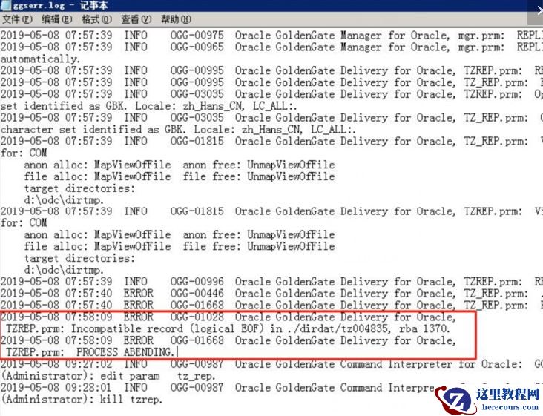Click the OGG-00446 ERROR log line
This screenshot has height=416, width=543.
[271, 294]
